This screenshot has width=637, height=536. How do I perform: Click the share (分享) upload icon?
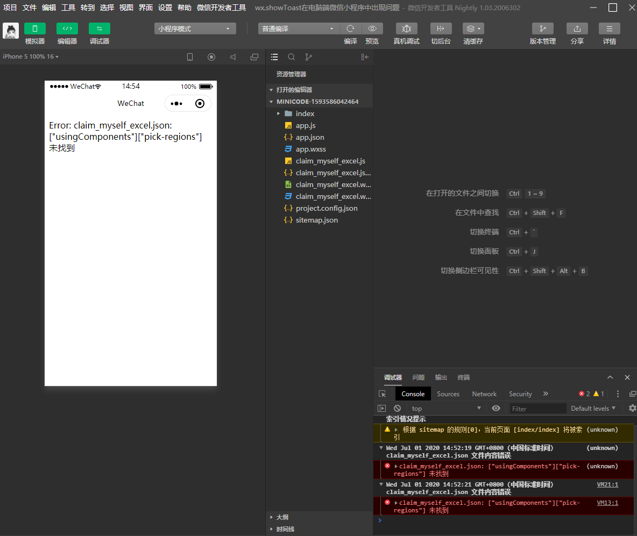click(x=577, y=28)
